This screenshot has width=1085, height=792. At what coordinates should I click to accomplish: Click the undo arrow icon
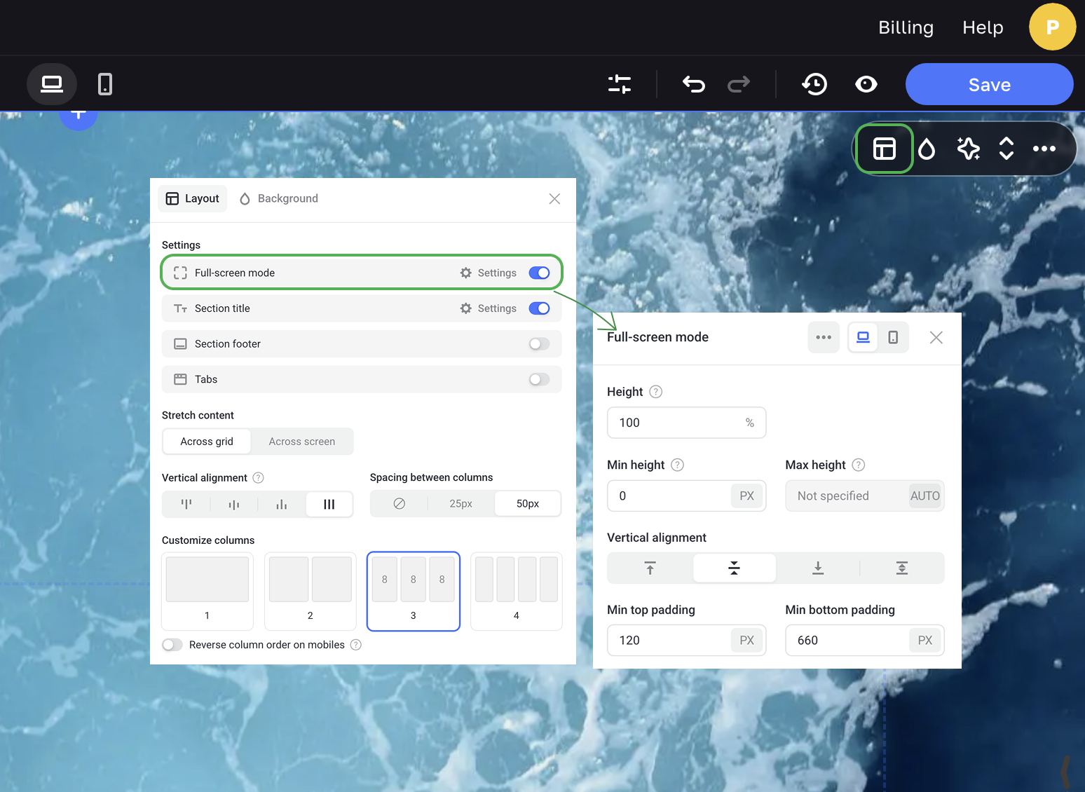pos(693,85)
